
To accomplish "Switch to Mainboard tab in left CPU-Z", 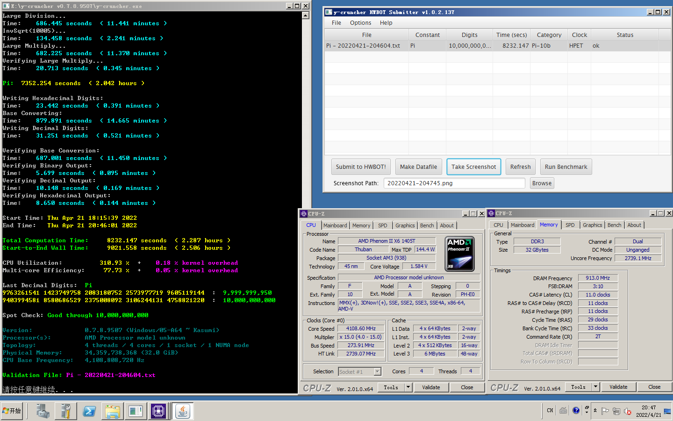I will point(335,225).
